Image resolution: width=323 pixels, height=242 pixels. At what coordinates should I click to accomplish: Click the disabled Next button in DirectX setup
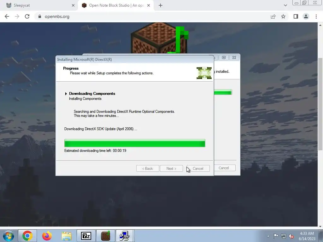pos(171,168)
